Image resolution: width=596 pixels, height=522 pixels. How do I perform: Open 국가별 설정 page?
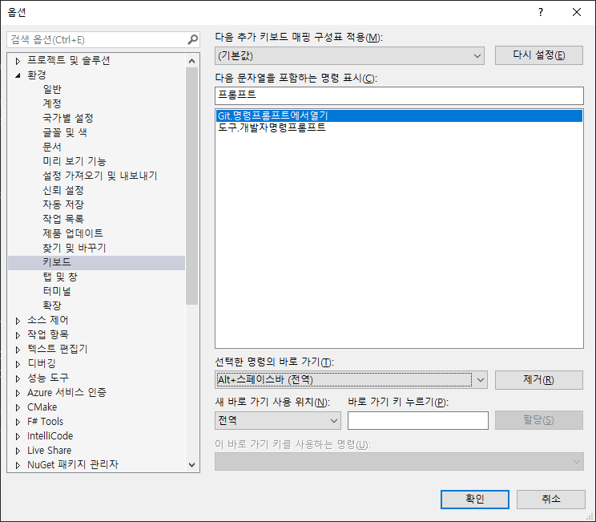pyautogui.click(x=67, y=118)
